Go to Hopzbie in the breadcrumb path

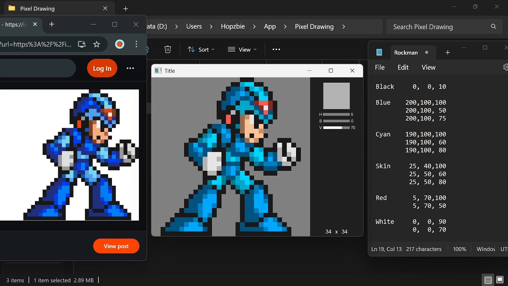click(233, 27)
